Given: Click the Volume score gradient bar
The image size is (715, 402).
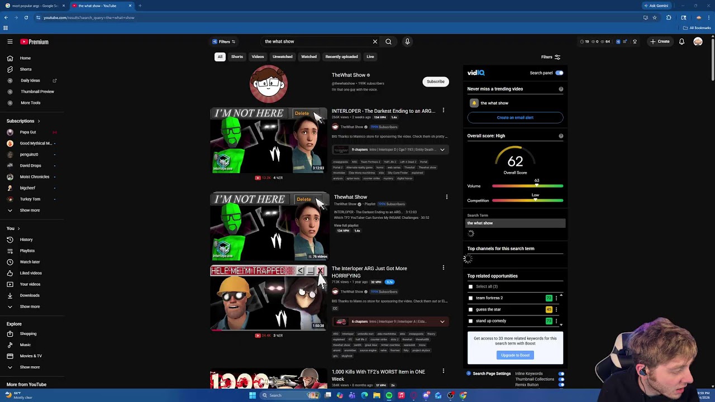Looking at the screenshot, I should [527, 186].
